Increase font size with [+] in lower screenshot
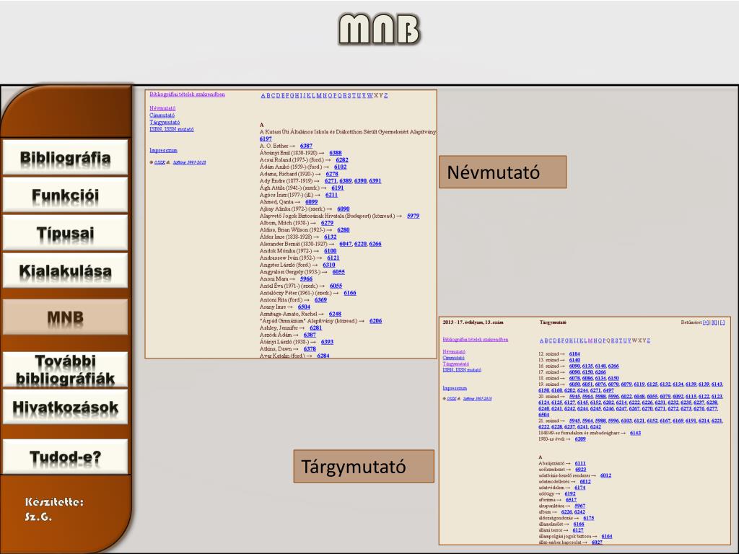Image resolution: width=739 pixels, height=554 pixels. pyautogui.click(x=706, y=322)
